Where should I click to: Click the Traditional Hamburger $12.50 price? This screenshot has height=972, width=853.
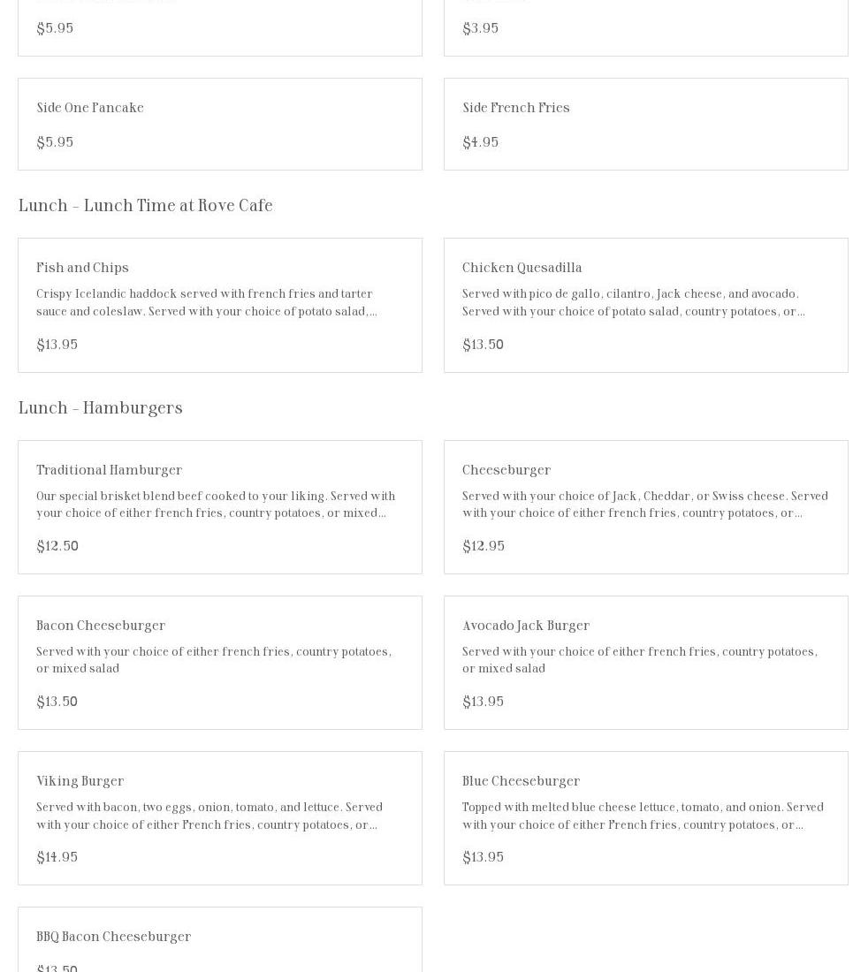click(57, 546)
